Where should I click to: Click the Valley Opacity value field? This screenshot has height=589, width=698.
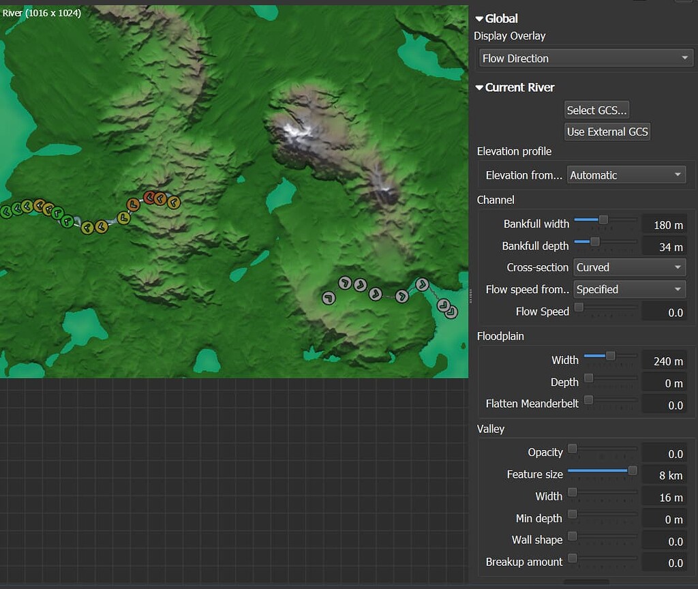(663, 454)
